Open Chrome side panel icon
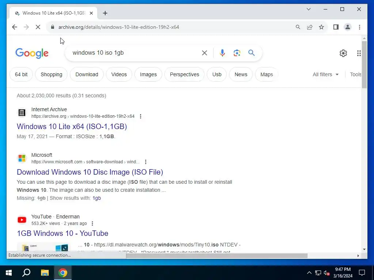The image size is (374, 280). [336, 27]
